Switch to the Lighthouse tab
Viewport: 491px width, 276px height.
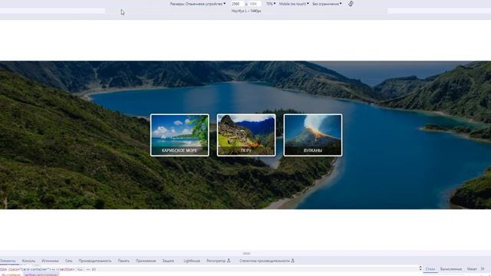(192, 261)
